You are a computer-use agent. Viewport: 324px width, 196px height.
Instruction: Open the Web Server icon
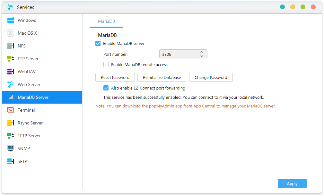pyautogui.click(x=11, y=84)
